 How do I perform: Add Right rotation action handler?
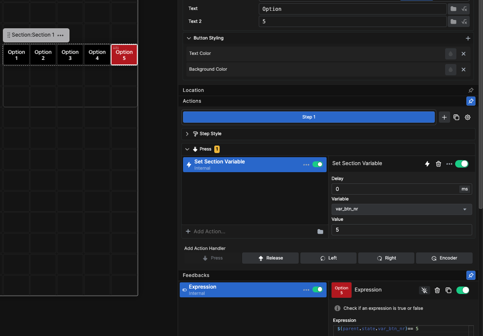(386, 258)
